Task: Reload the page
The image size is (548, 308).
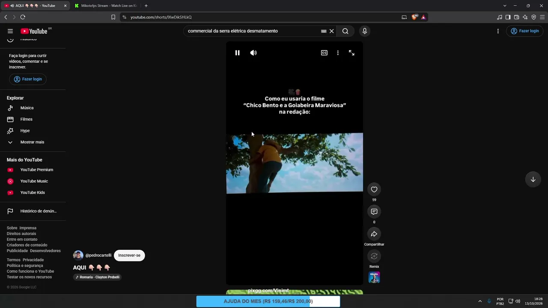Action: 23,17
